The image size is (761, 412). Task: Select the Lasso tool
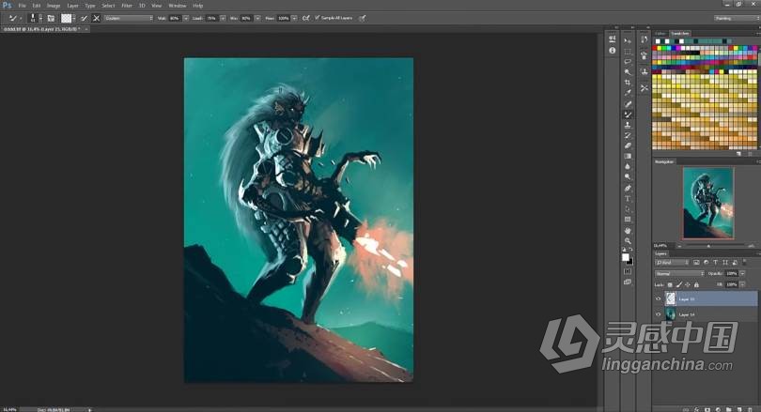pos(628,62)
